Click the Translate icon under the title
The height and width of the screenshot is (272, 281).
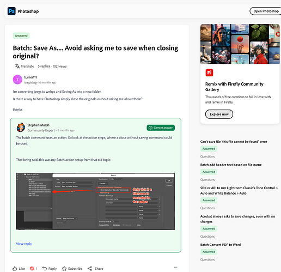pos(17,66)
